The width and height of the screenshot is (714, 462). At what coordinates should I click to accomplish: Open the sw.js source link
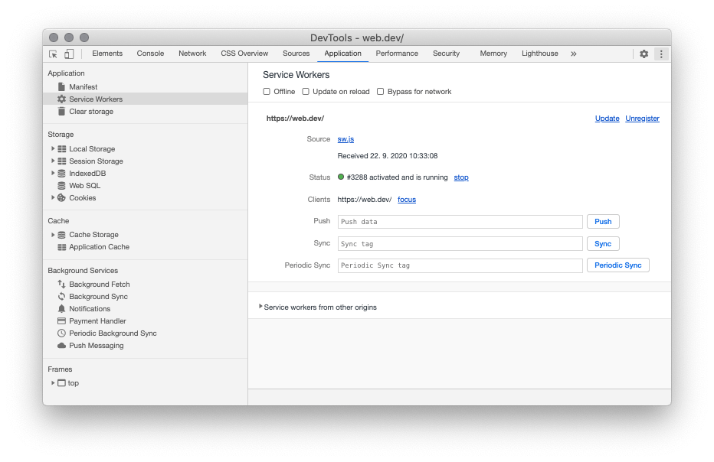click(346, 139)
